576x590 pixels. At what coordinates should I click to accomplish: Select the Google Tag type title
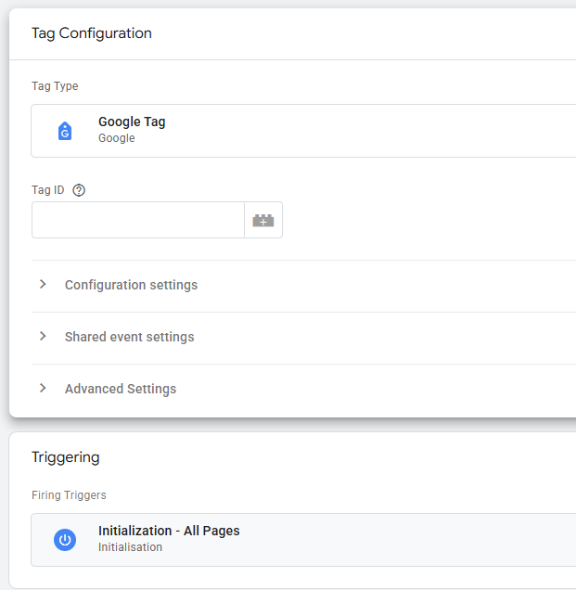click(x=132, y=122)
